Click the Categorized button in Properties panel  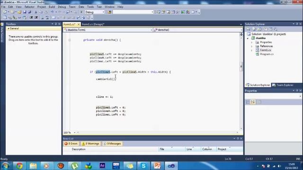point(248,102)
